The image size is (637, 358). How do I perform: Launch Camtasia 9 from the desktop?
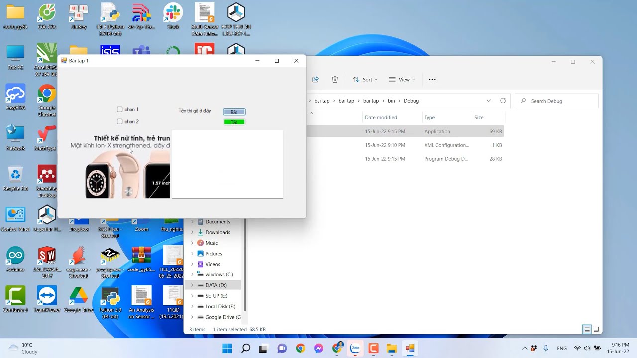point(15,299)
